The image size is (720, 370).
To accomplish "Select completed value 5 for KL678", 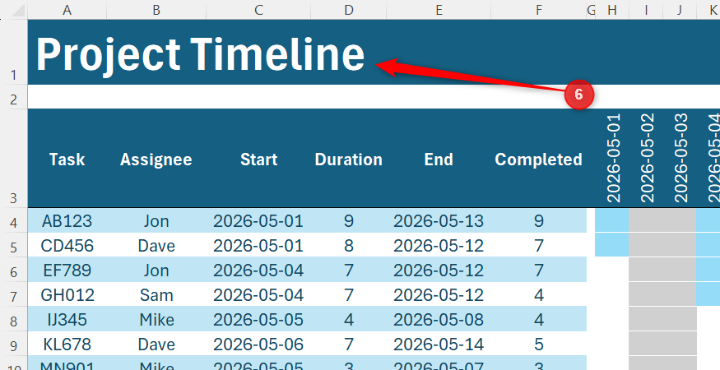I will tap(539, 344).
